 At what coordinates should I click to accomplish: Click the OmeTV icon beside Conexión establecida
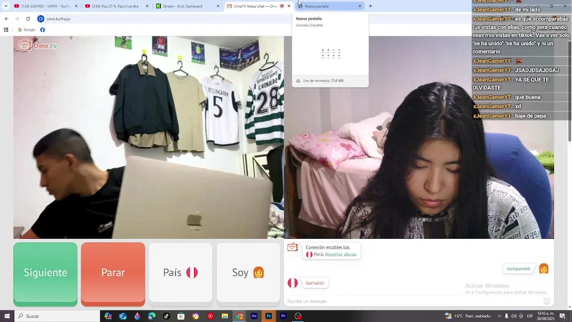point(292,247)
